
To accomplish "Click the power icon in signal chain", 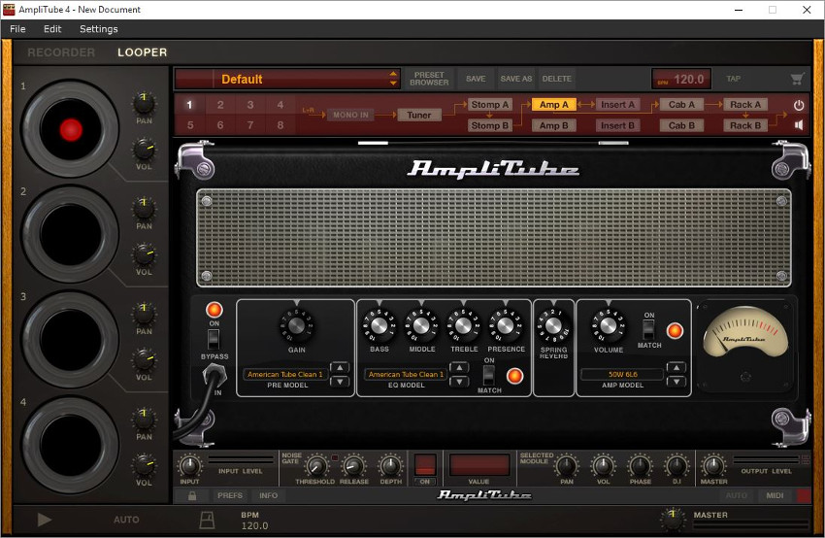I will 798,105.
